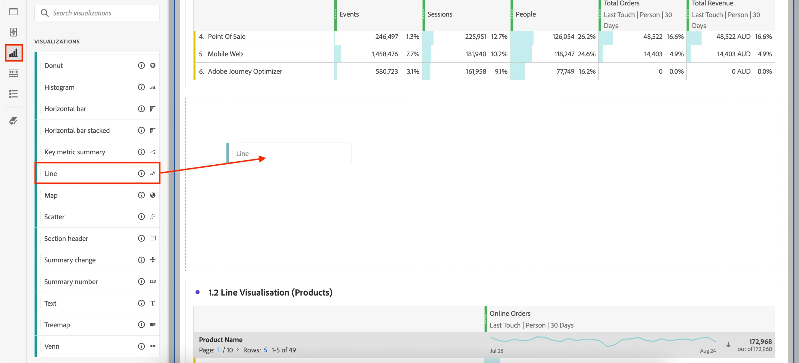Change rows count 5 link
The image size is (799, 363).
(265, 350)
